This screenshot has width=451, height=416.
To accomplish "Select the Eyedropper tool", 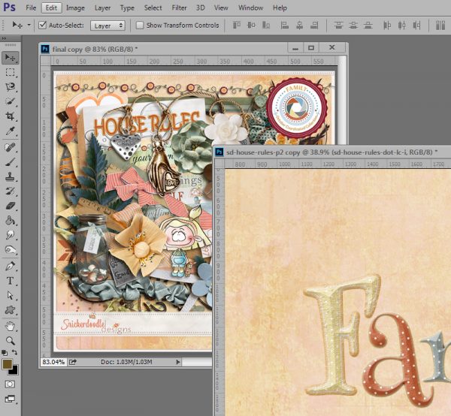I will point(11,131).
